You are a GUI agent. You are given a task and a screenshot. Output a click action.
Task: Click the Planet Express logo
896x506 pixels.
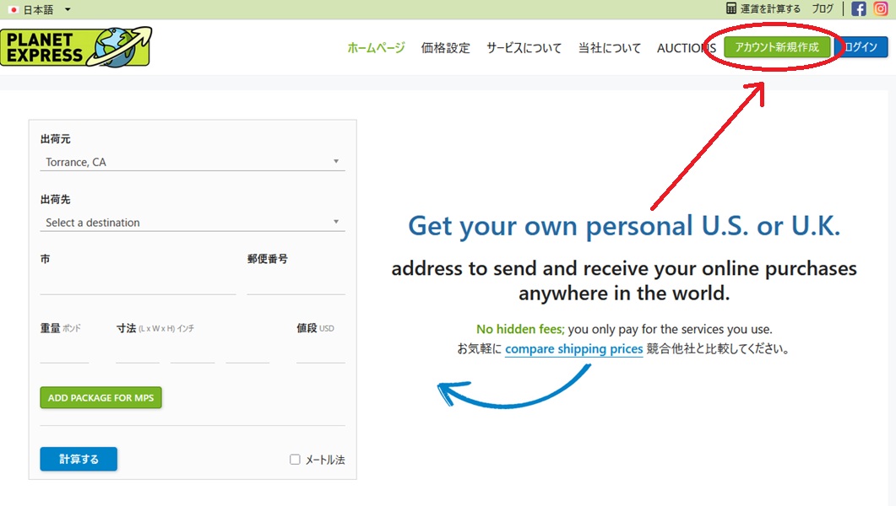tap(76, 47)
